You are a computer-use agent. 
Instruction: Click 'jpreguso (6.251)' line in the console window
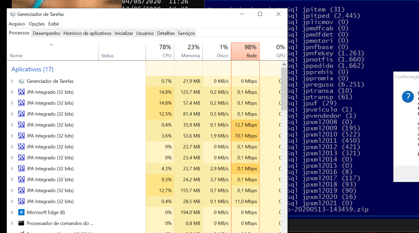(333, 84)
